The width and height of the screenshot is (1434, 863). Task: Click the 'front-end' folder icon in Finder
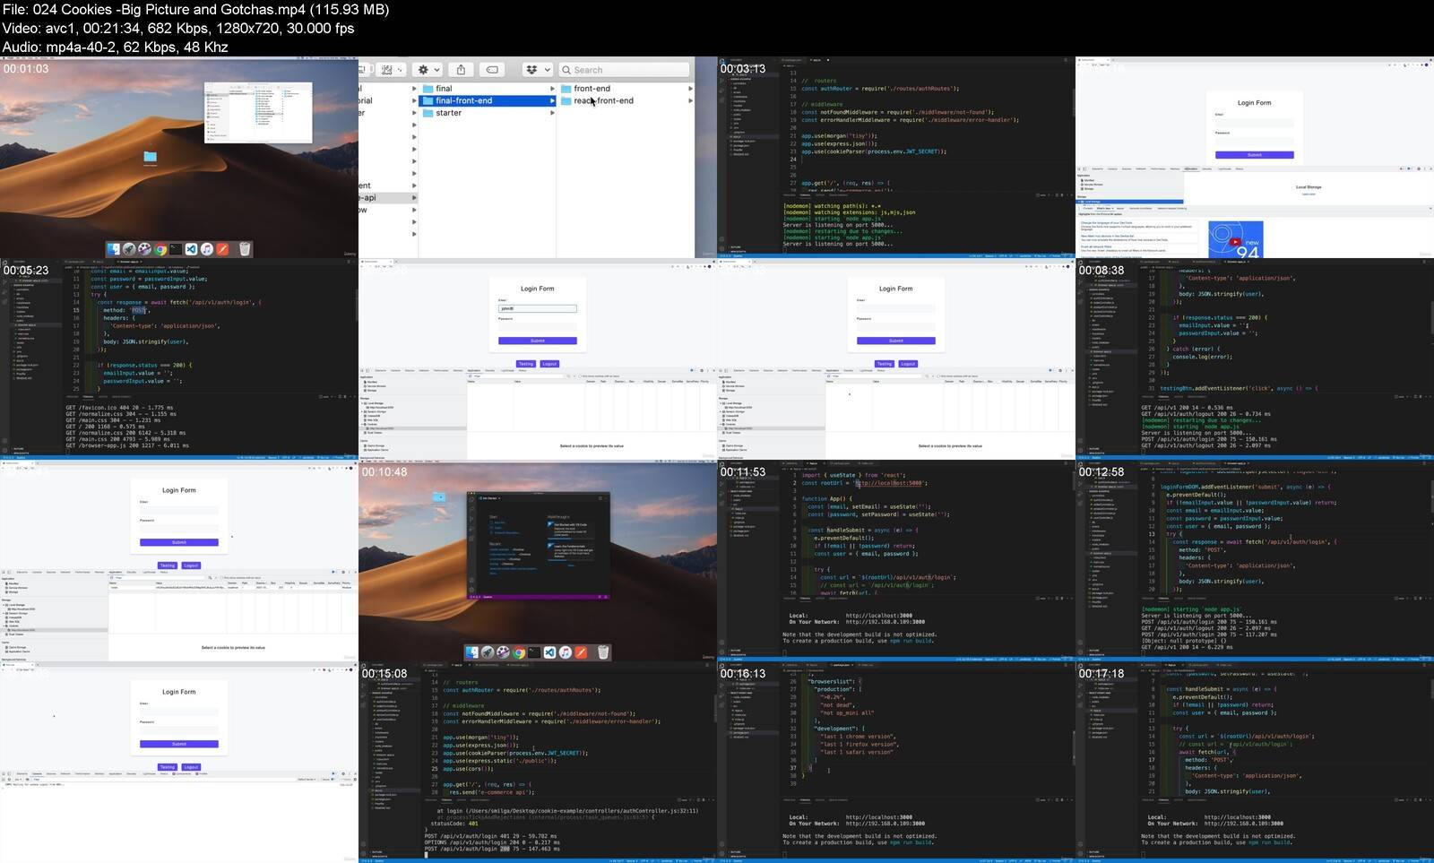566,89
